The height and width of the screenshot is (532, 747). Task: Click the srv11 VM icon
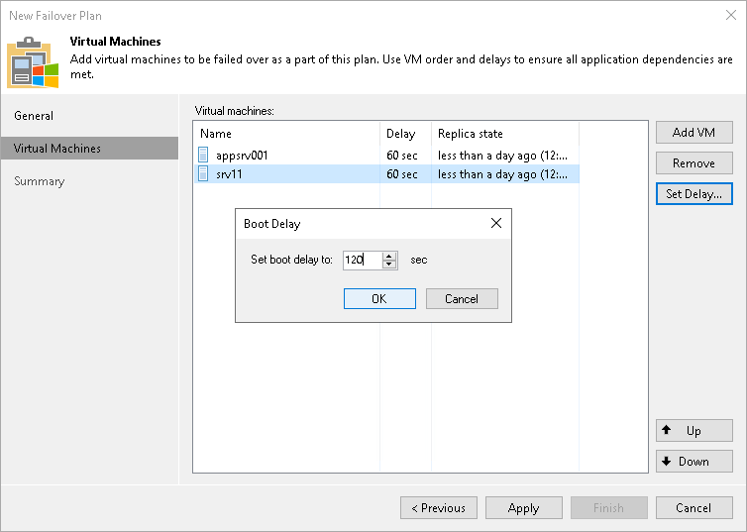[x=204, y=174]
